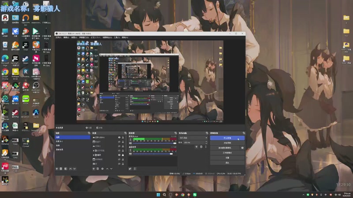353x198 pixels.
Task: Add a transition with plus icon in Transitions panel
Action: [196, 147]
